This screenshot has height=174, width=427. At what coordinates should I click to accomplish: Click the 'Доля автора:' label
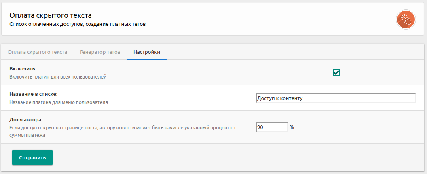(26, 120)
